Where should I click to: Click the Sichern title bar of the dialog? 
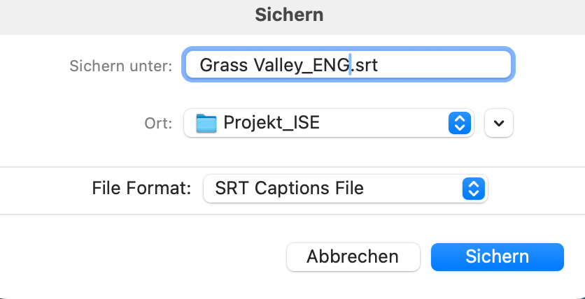point(289,15)
